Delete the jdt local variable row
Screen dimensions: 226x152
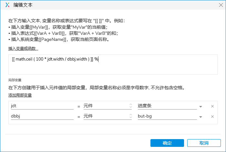point(212,106)
